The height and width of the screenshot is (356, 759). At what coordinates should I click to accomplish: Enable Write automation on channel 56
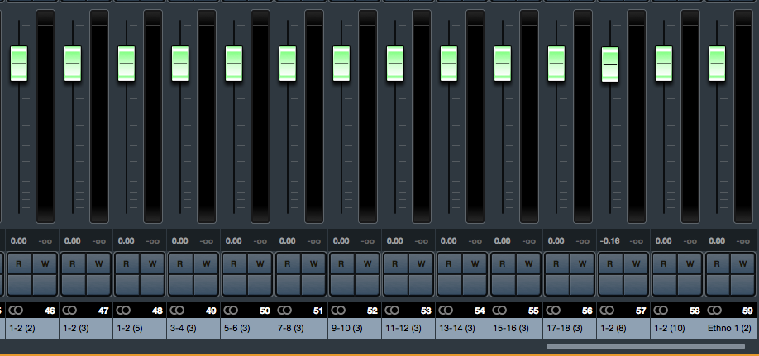tap(582, 263)
